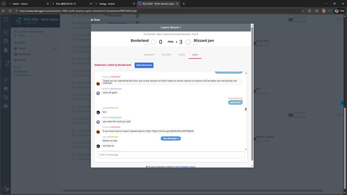Click chat scroll up arrow
This screenshot has height=195, width=347.
point(246,73)
